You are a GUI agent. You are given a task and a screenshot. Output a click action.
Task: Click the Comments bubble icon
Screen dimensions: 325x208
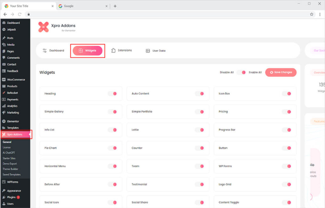coord(4,58)
